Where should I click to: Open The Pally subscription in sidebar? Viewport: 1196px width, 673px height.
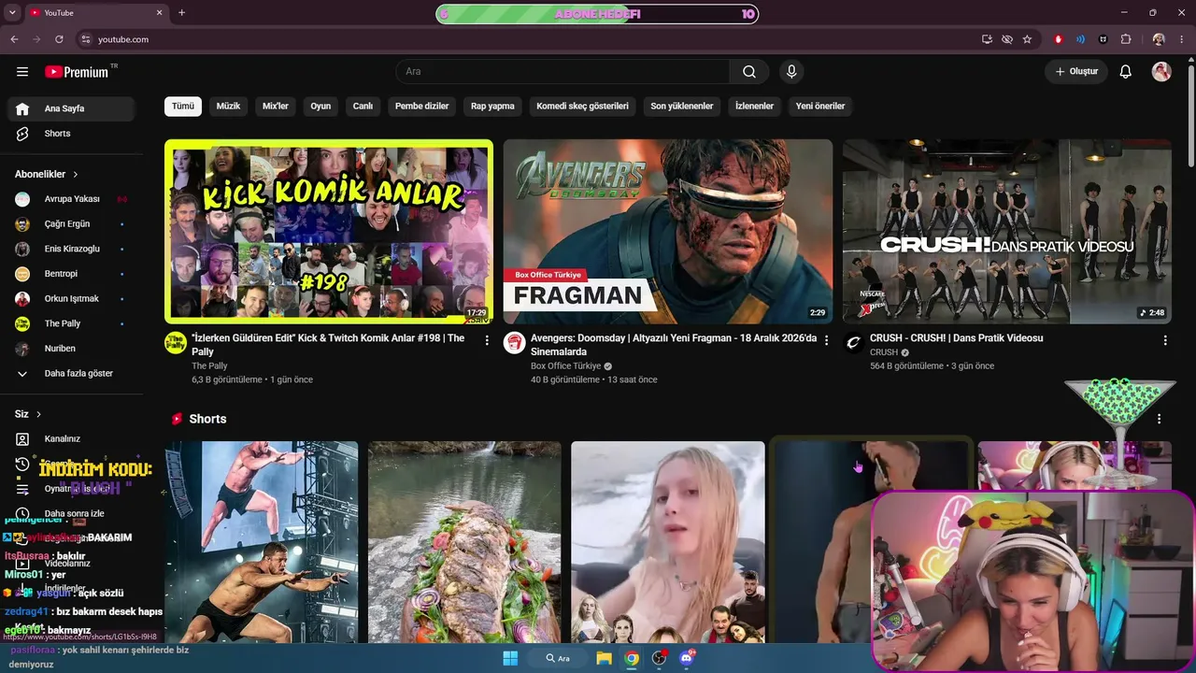[71, 323]
